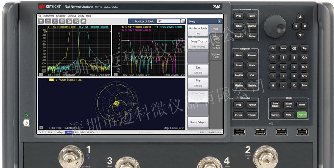Viewport: 334px width, 168px height.
Task: Click the Undo arrow toolbar icon
Action: tap(40, 21)
